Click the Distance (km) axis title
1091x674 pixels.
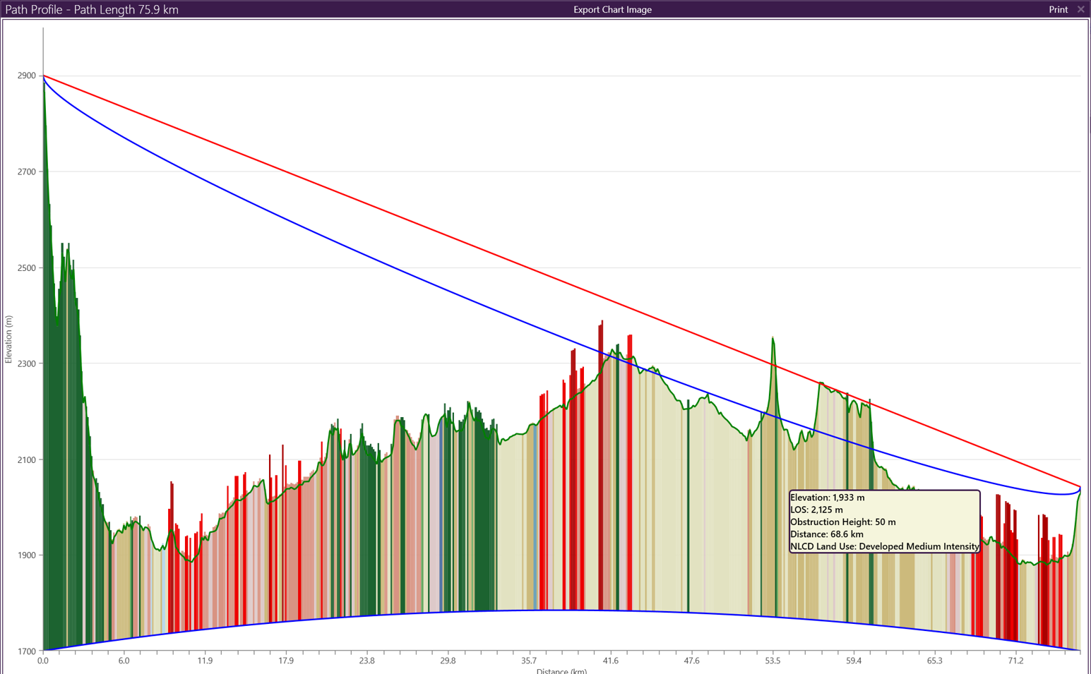[561, 670]
